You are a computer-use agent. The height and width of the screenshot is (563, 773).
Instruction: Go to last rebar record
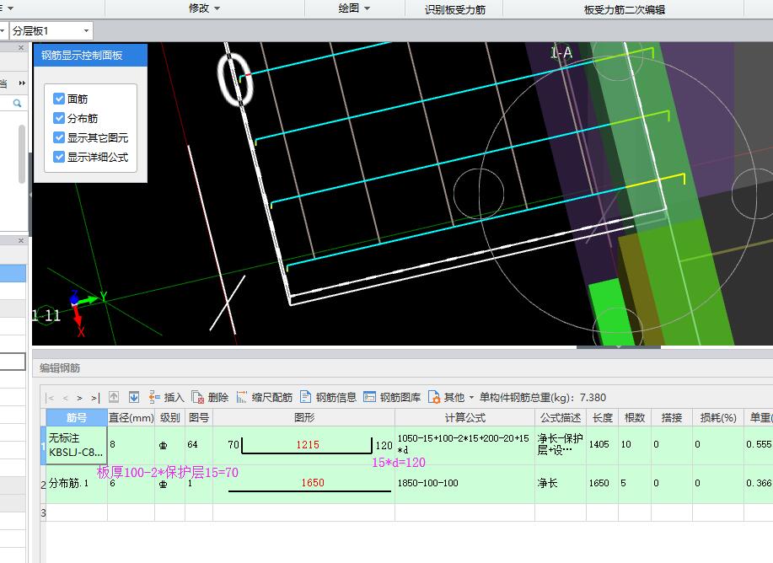click(95, 397)
